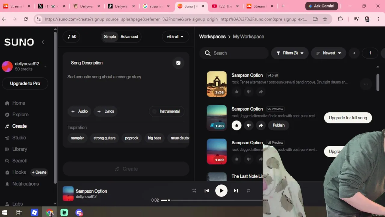
Task: Switch to Simple mode
Action: coord(110,36)
